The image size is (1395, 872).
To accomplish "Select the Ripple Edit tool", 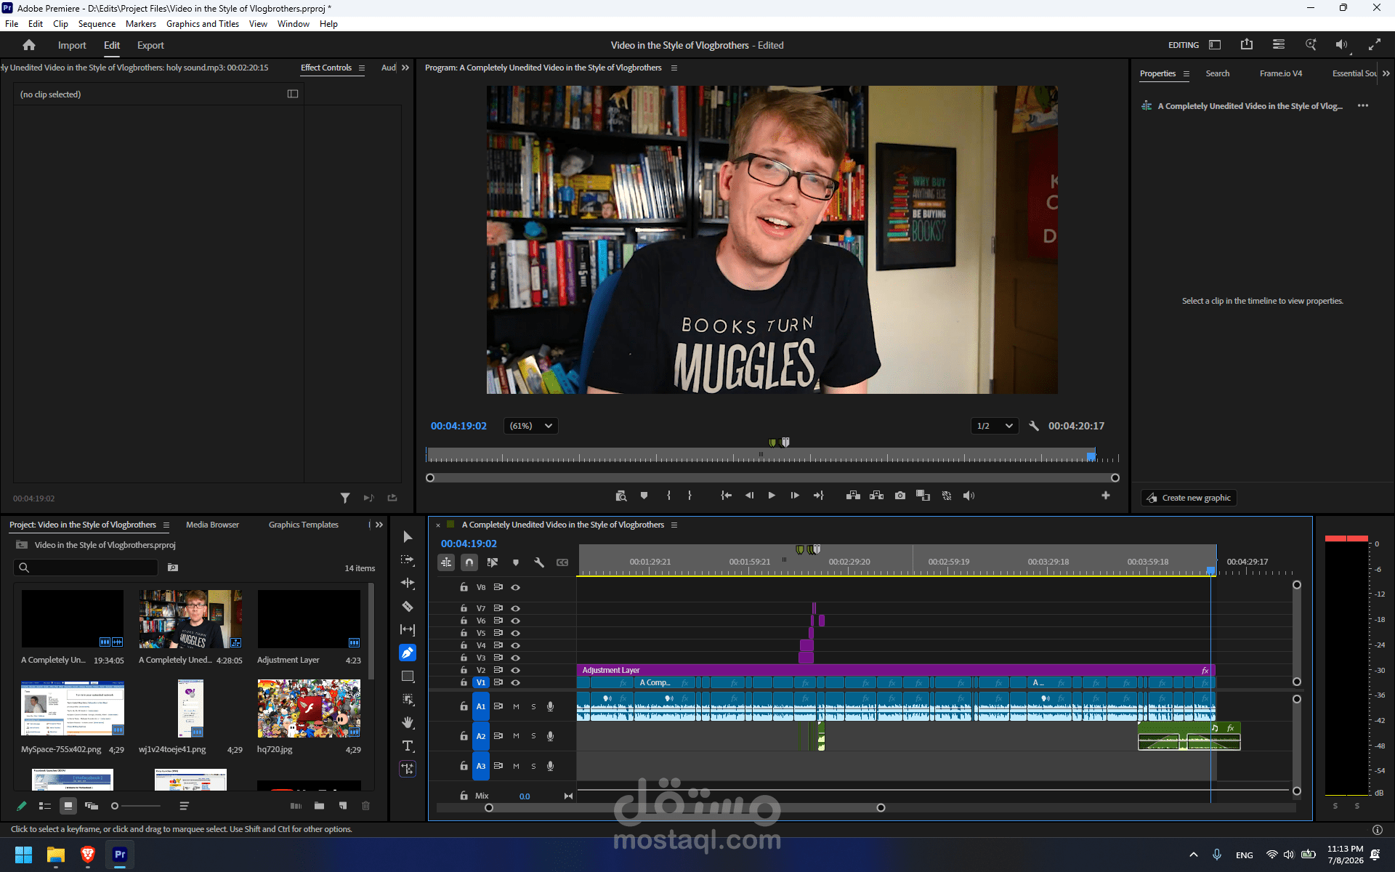I will [x=408, y=583].
